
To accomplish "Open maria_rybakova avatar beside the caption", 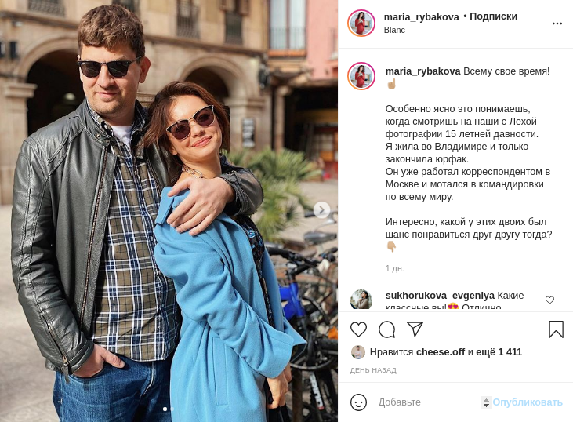I will click(x=361, y=76).
